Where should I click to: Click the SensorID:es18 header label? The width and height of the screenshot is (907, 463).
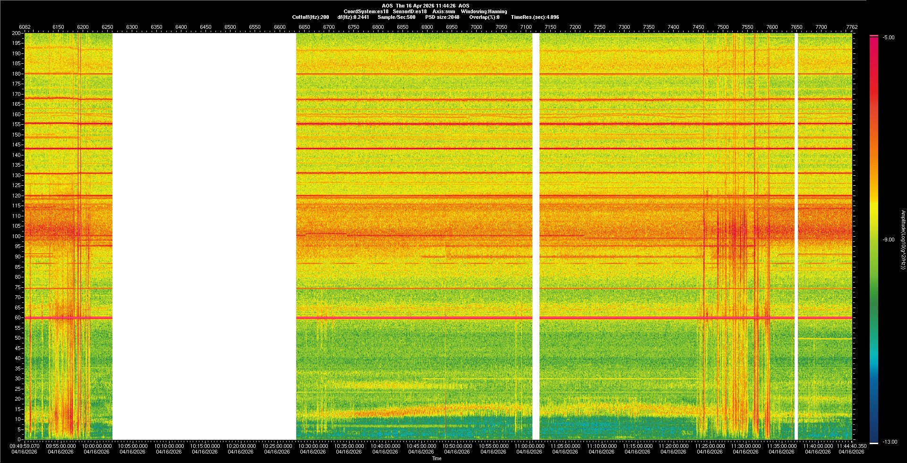tap(410, 11)
